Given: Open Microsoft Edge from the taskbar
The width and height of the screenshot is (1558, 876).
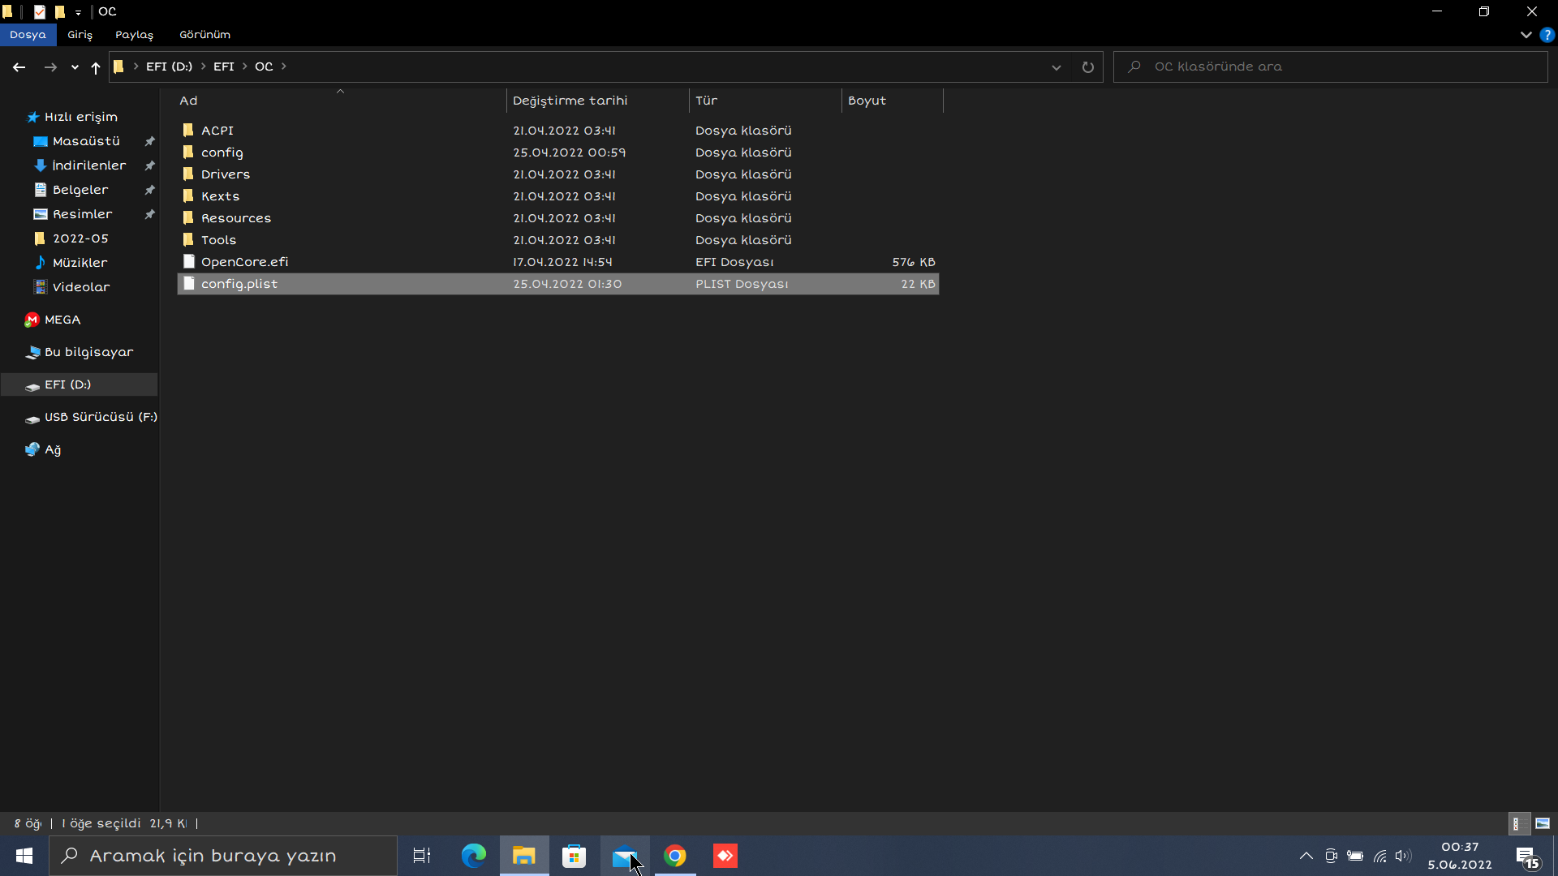Looking at the screenshot, I should 473,856.
